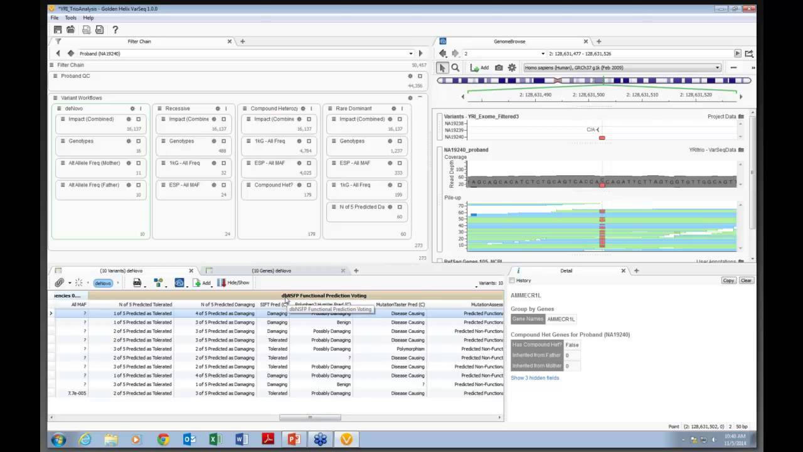Select the Detail tab
This screenshot has height=452, width=803.
pyautogui.click(x=566, y=271)
